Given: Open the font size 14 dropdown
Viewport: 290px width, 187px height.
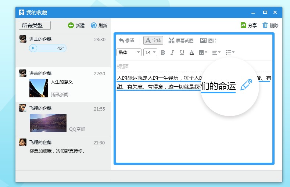Looking at the screenshot, I should [150, 52].
